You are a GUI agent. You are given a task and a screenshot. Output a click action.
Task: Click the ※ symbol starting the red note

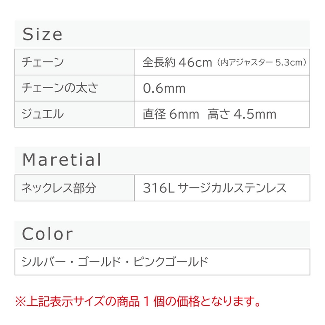(x=21, y=301)
